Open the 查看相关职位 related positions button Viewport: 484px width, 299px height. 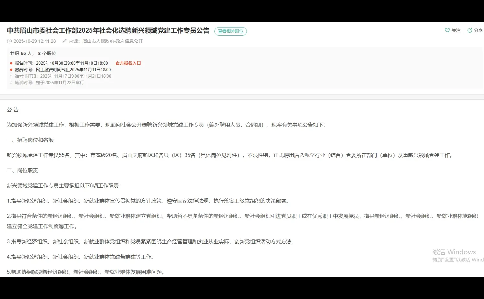pyautogui.click(x=230, y=31)
